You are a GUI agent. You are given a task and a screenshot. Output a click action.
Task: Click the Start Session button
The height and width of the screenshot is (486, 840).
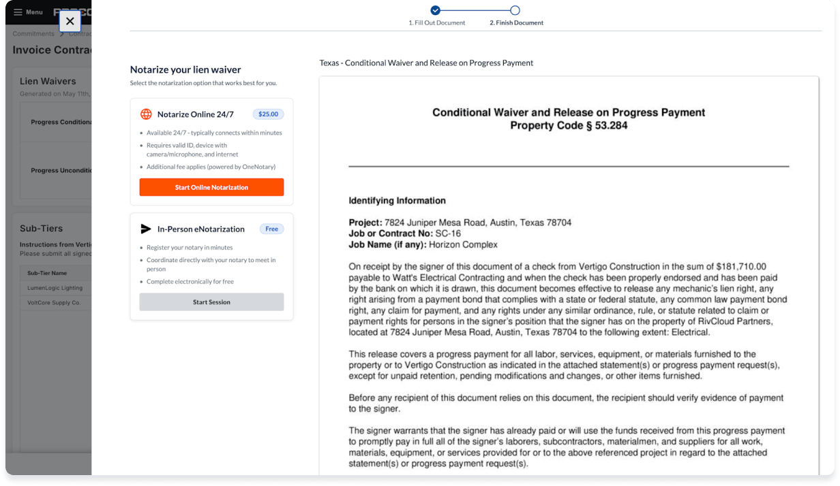211,302
